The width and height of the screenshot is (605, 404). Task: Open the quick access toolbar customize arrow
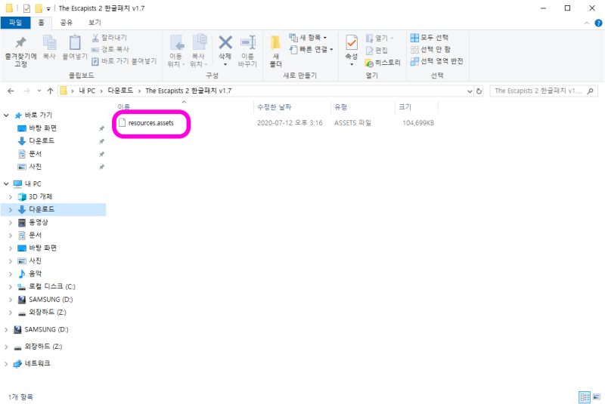(48, 8)
